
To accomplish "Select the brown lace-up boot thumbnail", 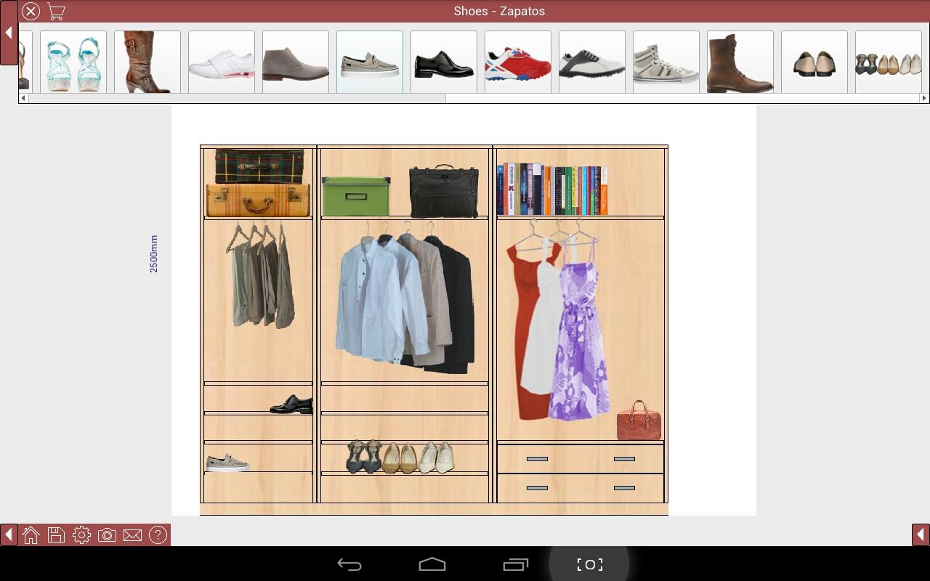I will click(x=740, y=62).
